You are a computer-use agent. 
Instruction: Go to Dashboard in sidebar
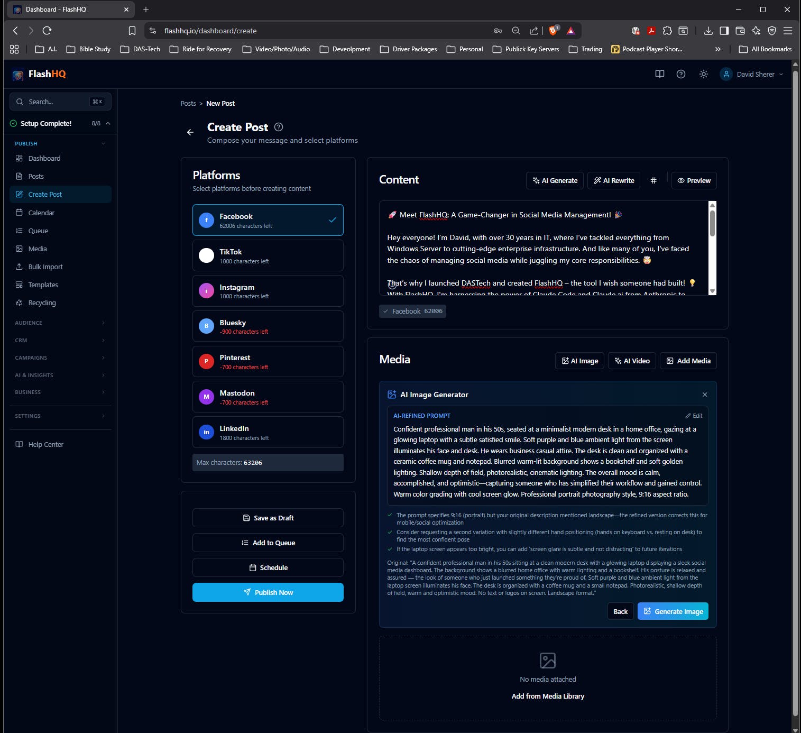(x=60, y=159)
